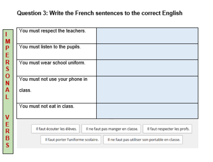Click the 'You must not use your phone in class.' cell
This screenshot has height=162, width=213.
pos(57,90)
